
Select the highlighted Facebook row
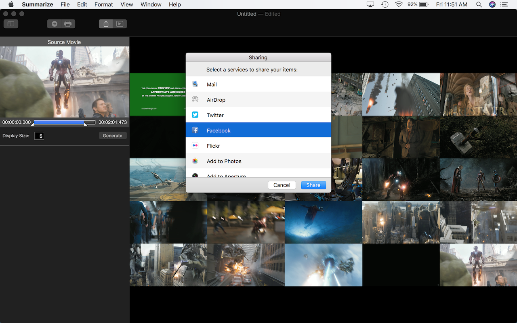coord(258,130)
